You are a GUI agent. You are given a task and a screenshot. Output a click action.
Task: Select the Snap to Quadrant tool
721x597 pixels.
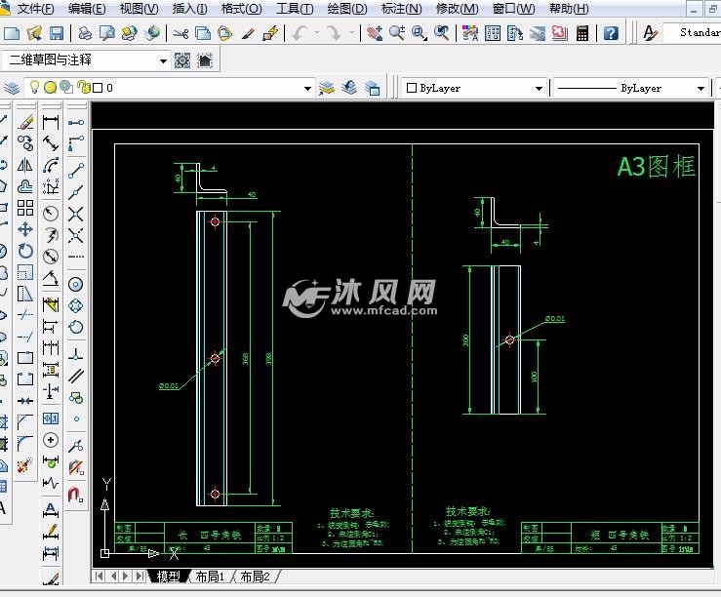pyautogui.click(x=76, y=305)
